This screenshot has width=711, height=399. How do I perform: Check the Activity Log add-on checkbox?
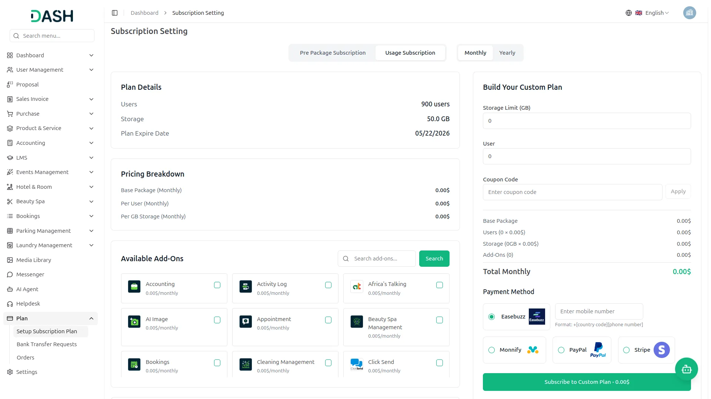(328, 285)
